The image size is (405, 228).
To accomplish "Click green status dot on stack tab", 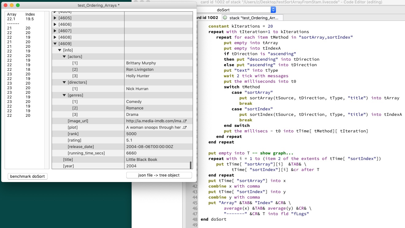I will 225,18.
